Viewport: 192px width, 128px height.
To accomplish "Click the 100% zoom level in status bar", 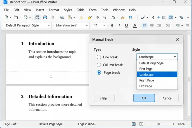I will tap(181, 124).
